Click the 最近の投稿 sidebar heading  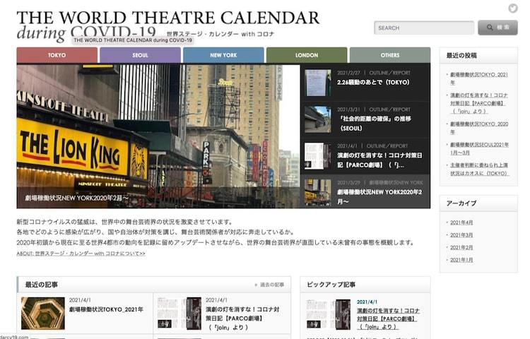[461, 55]
